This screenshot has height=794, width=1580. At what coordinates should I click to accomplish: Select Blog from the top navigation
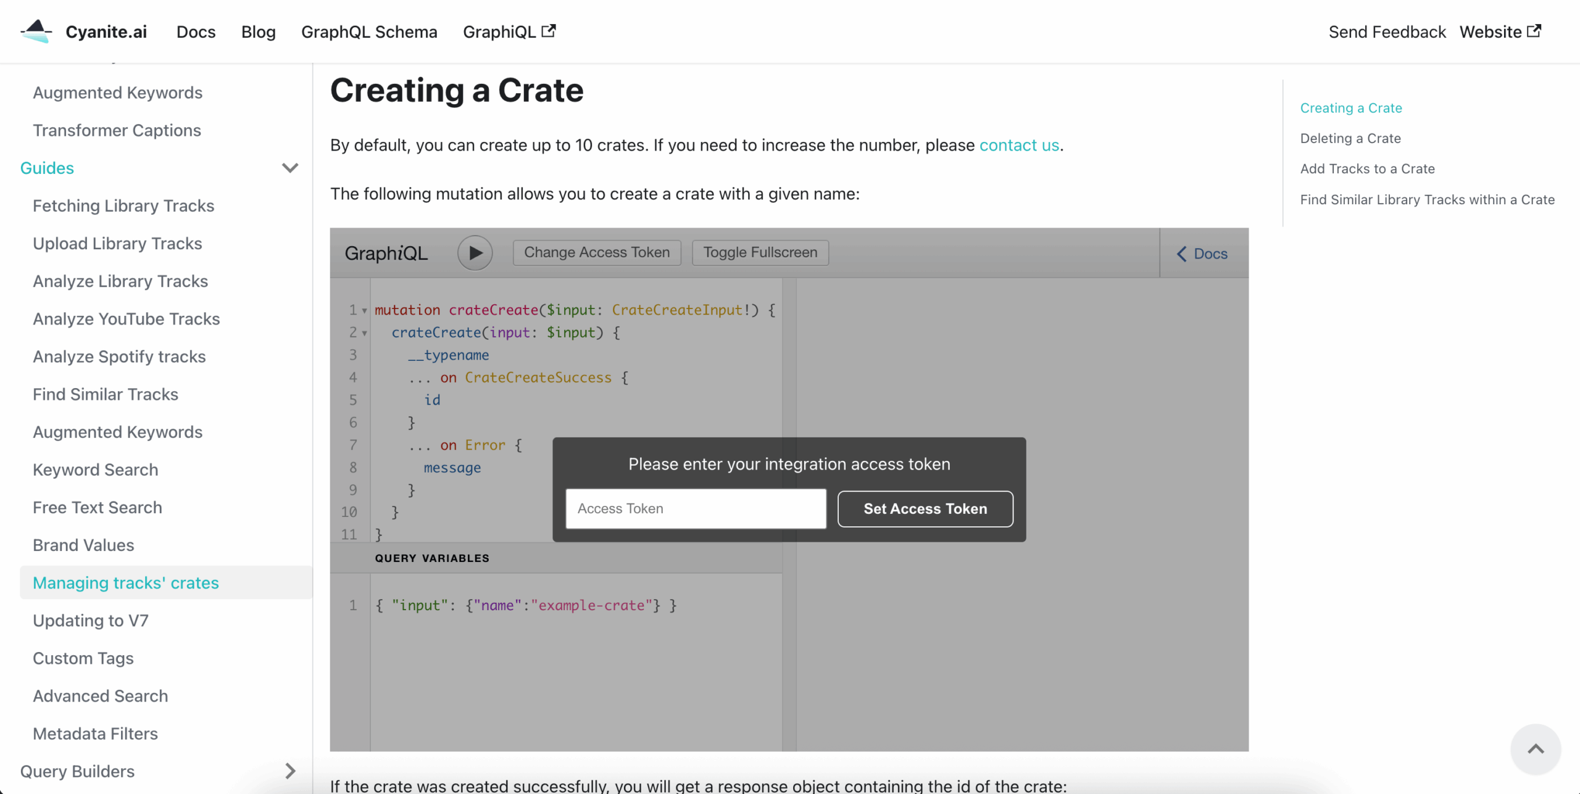tap(258, 31)
